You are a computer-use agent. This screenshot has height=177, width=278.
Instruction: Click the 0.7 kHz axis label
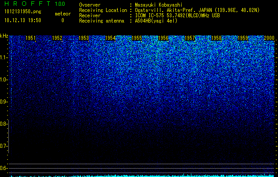click(x=3, y=146)
